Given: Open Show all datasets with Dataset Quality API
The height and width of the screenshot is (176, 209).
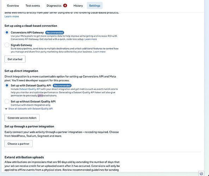Looking at the screenshot, I should [x=30, y=109].
